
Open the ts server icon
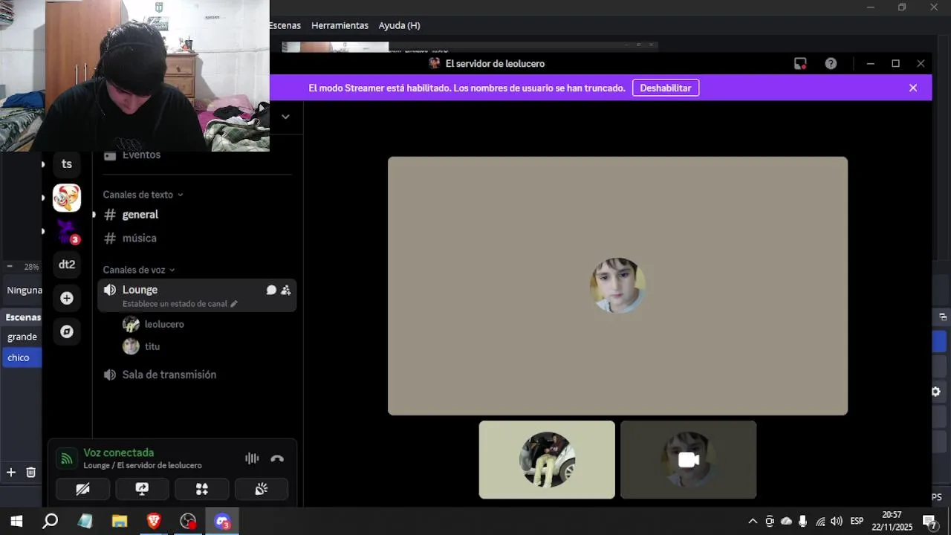tap(67, 163)
